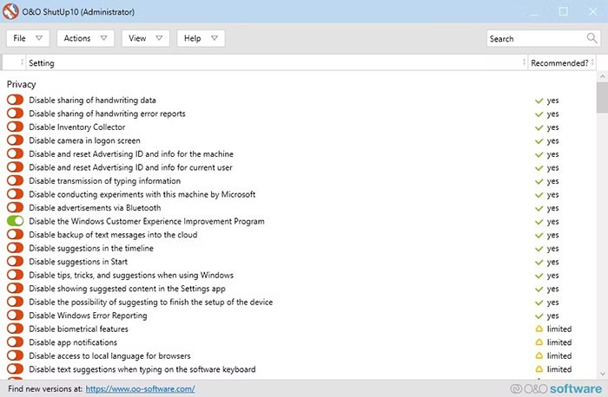Click the yellow limited icon for biometrical features
Screen dimensions: 608x397
point(539,329)
